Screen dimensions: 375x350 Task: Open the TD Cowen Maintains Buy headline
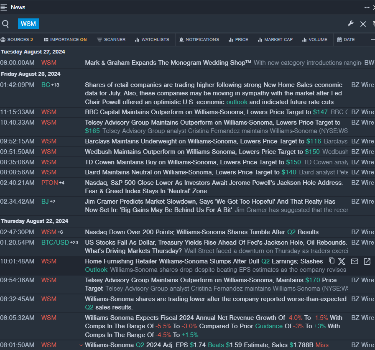[193, 162]
